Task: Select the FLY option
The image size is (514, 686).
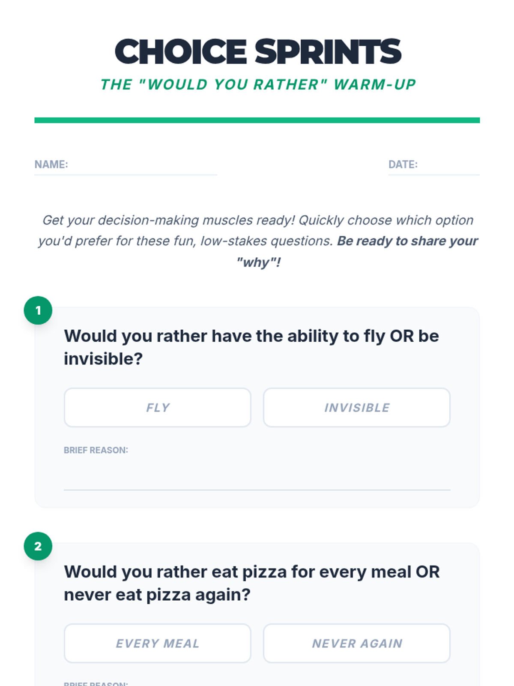Action: 158,408
